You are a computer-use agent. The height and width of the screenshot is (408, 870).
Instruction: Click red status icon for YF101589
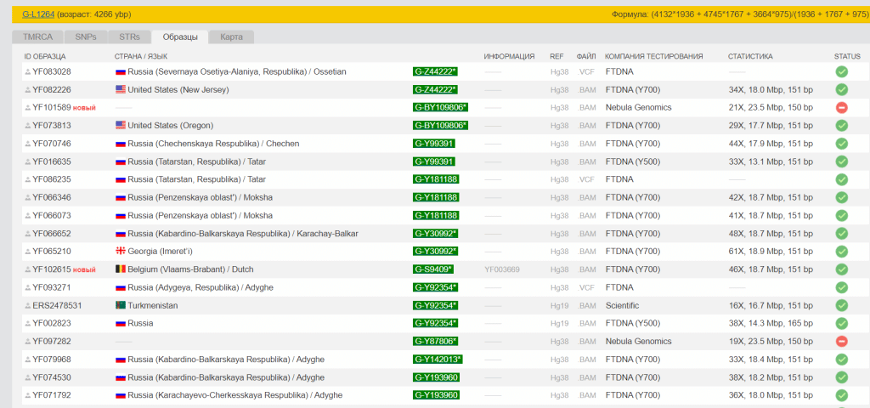click(x=841, y=107)
